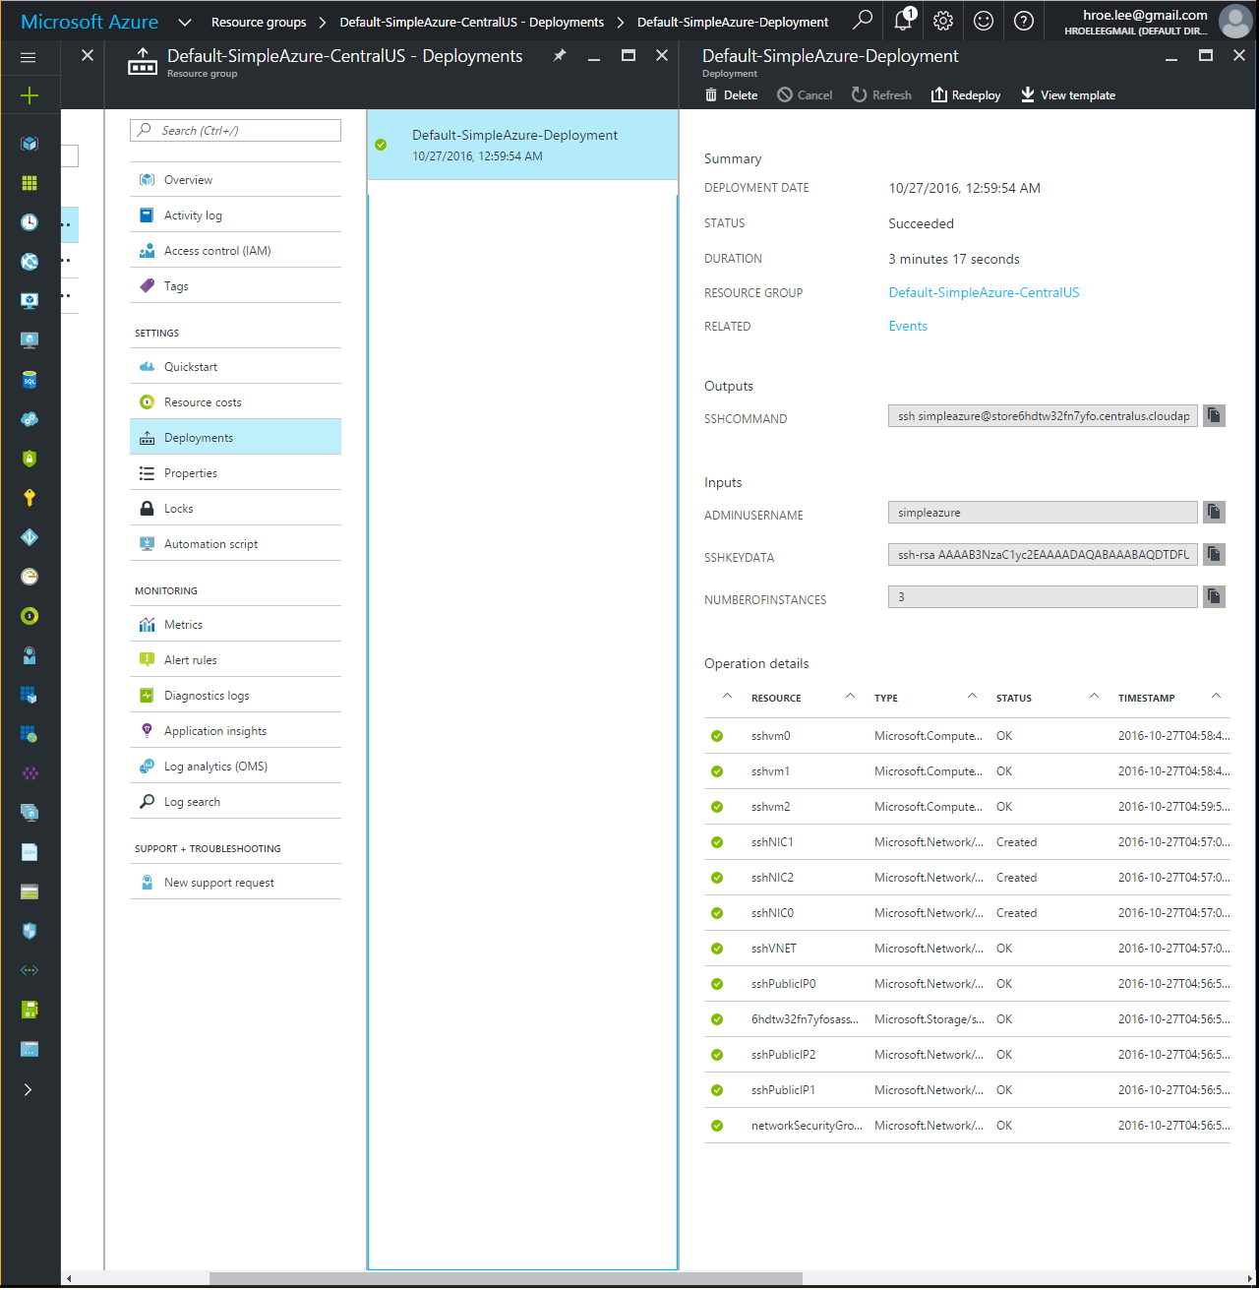The width and height of the screenshot is (1259, 1290).
Task: Open Overview in the resource group menu
Action: (x=235, y=180)
